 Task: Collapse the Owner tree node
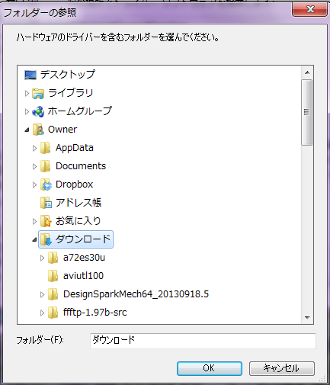click(x=27, y=130)
